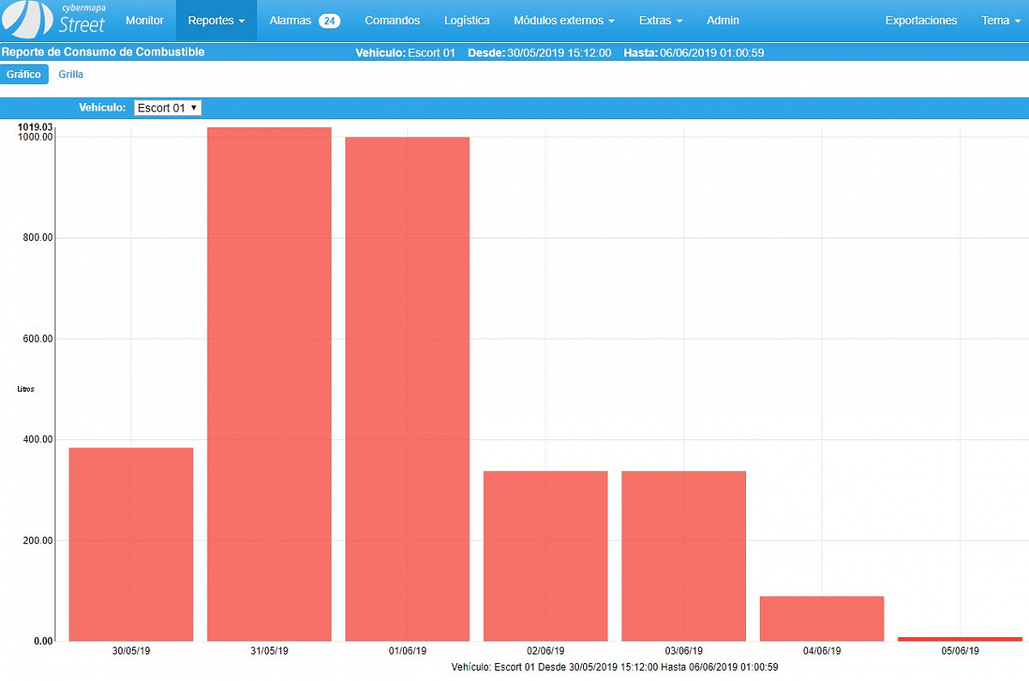Click the 04/06/19 fuel bar
This screenshot has height=681, width=1029.
coord(821,618)
